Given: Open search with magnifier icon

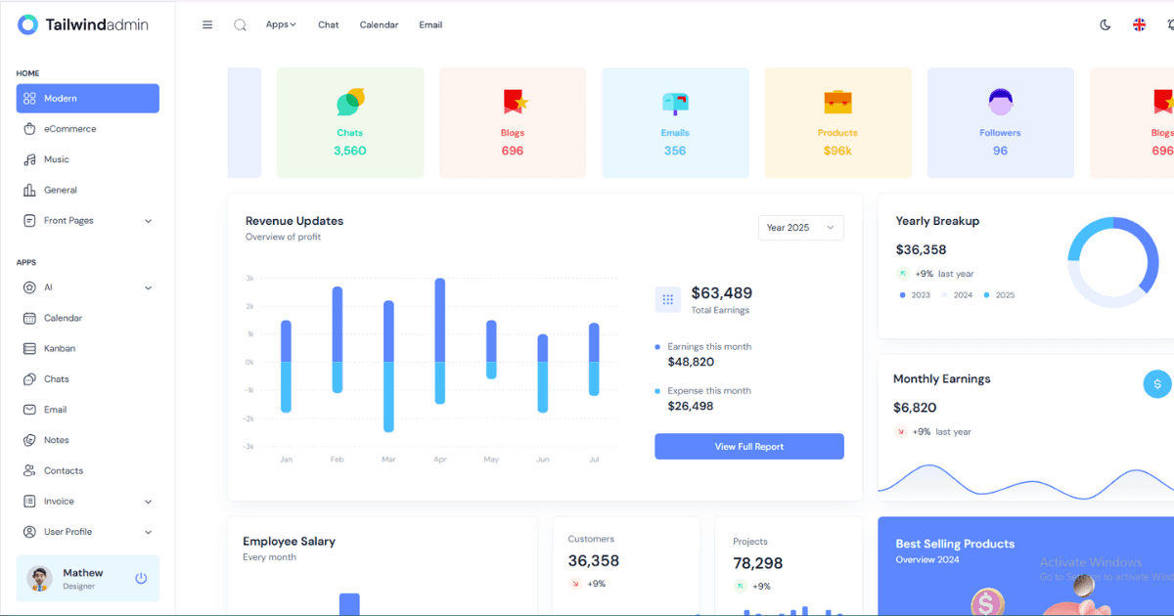Looking at the screenshot, I should [x=240, y=25].
